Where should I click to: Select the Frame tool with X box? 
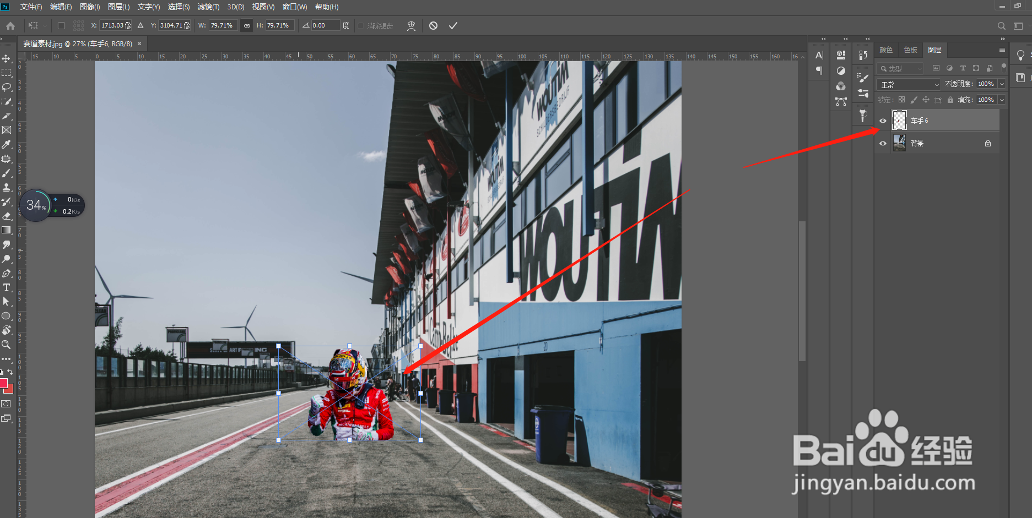pyautogui.click(x=7, y=130)
